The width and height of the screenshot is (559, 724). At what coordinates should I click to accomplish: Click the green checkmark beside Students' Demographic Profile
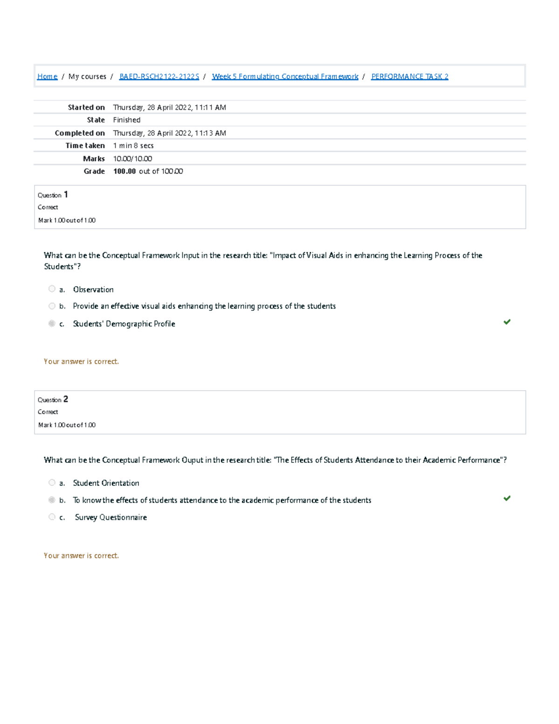pyautogui.click(x=508, y=322)
